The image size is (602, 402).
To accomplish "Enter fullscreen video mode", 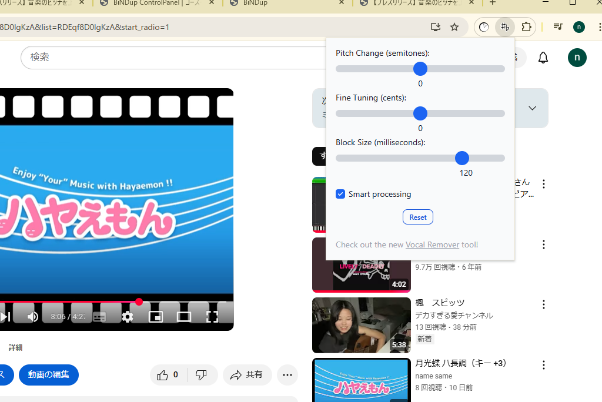I will click(x=212, y=317).
